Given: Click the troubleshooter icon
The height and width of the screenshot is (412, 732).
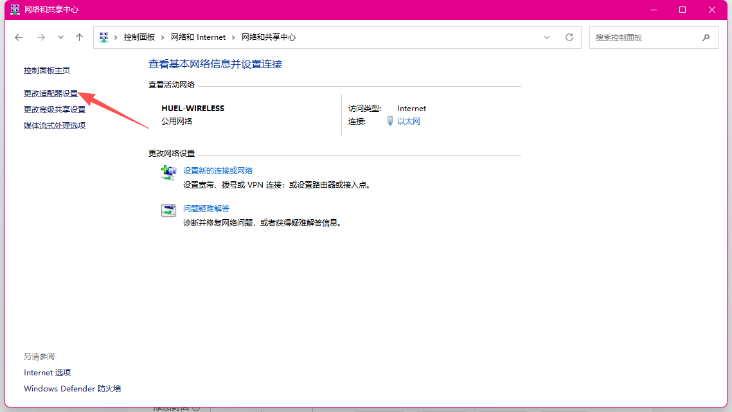Looking at the screenshot, I should (x=168, y=210).
